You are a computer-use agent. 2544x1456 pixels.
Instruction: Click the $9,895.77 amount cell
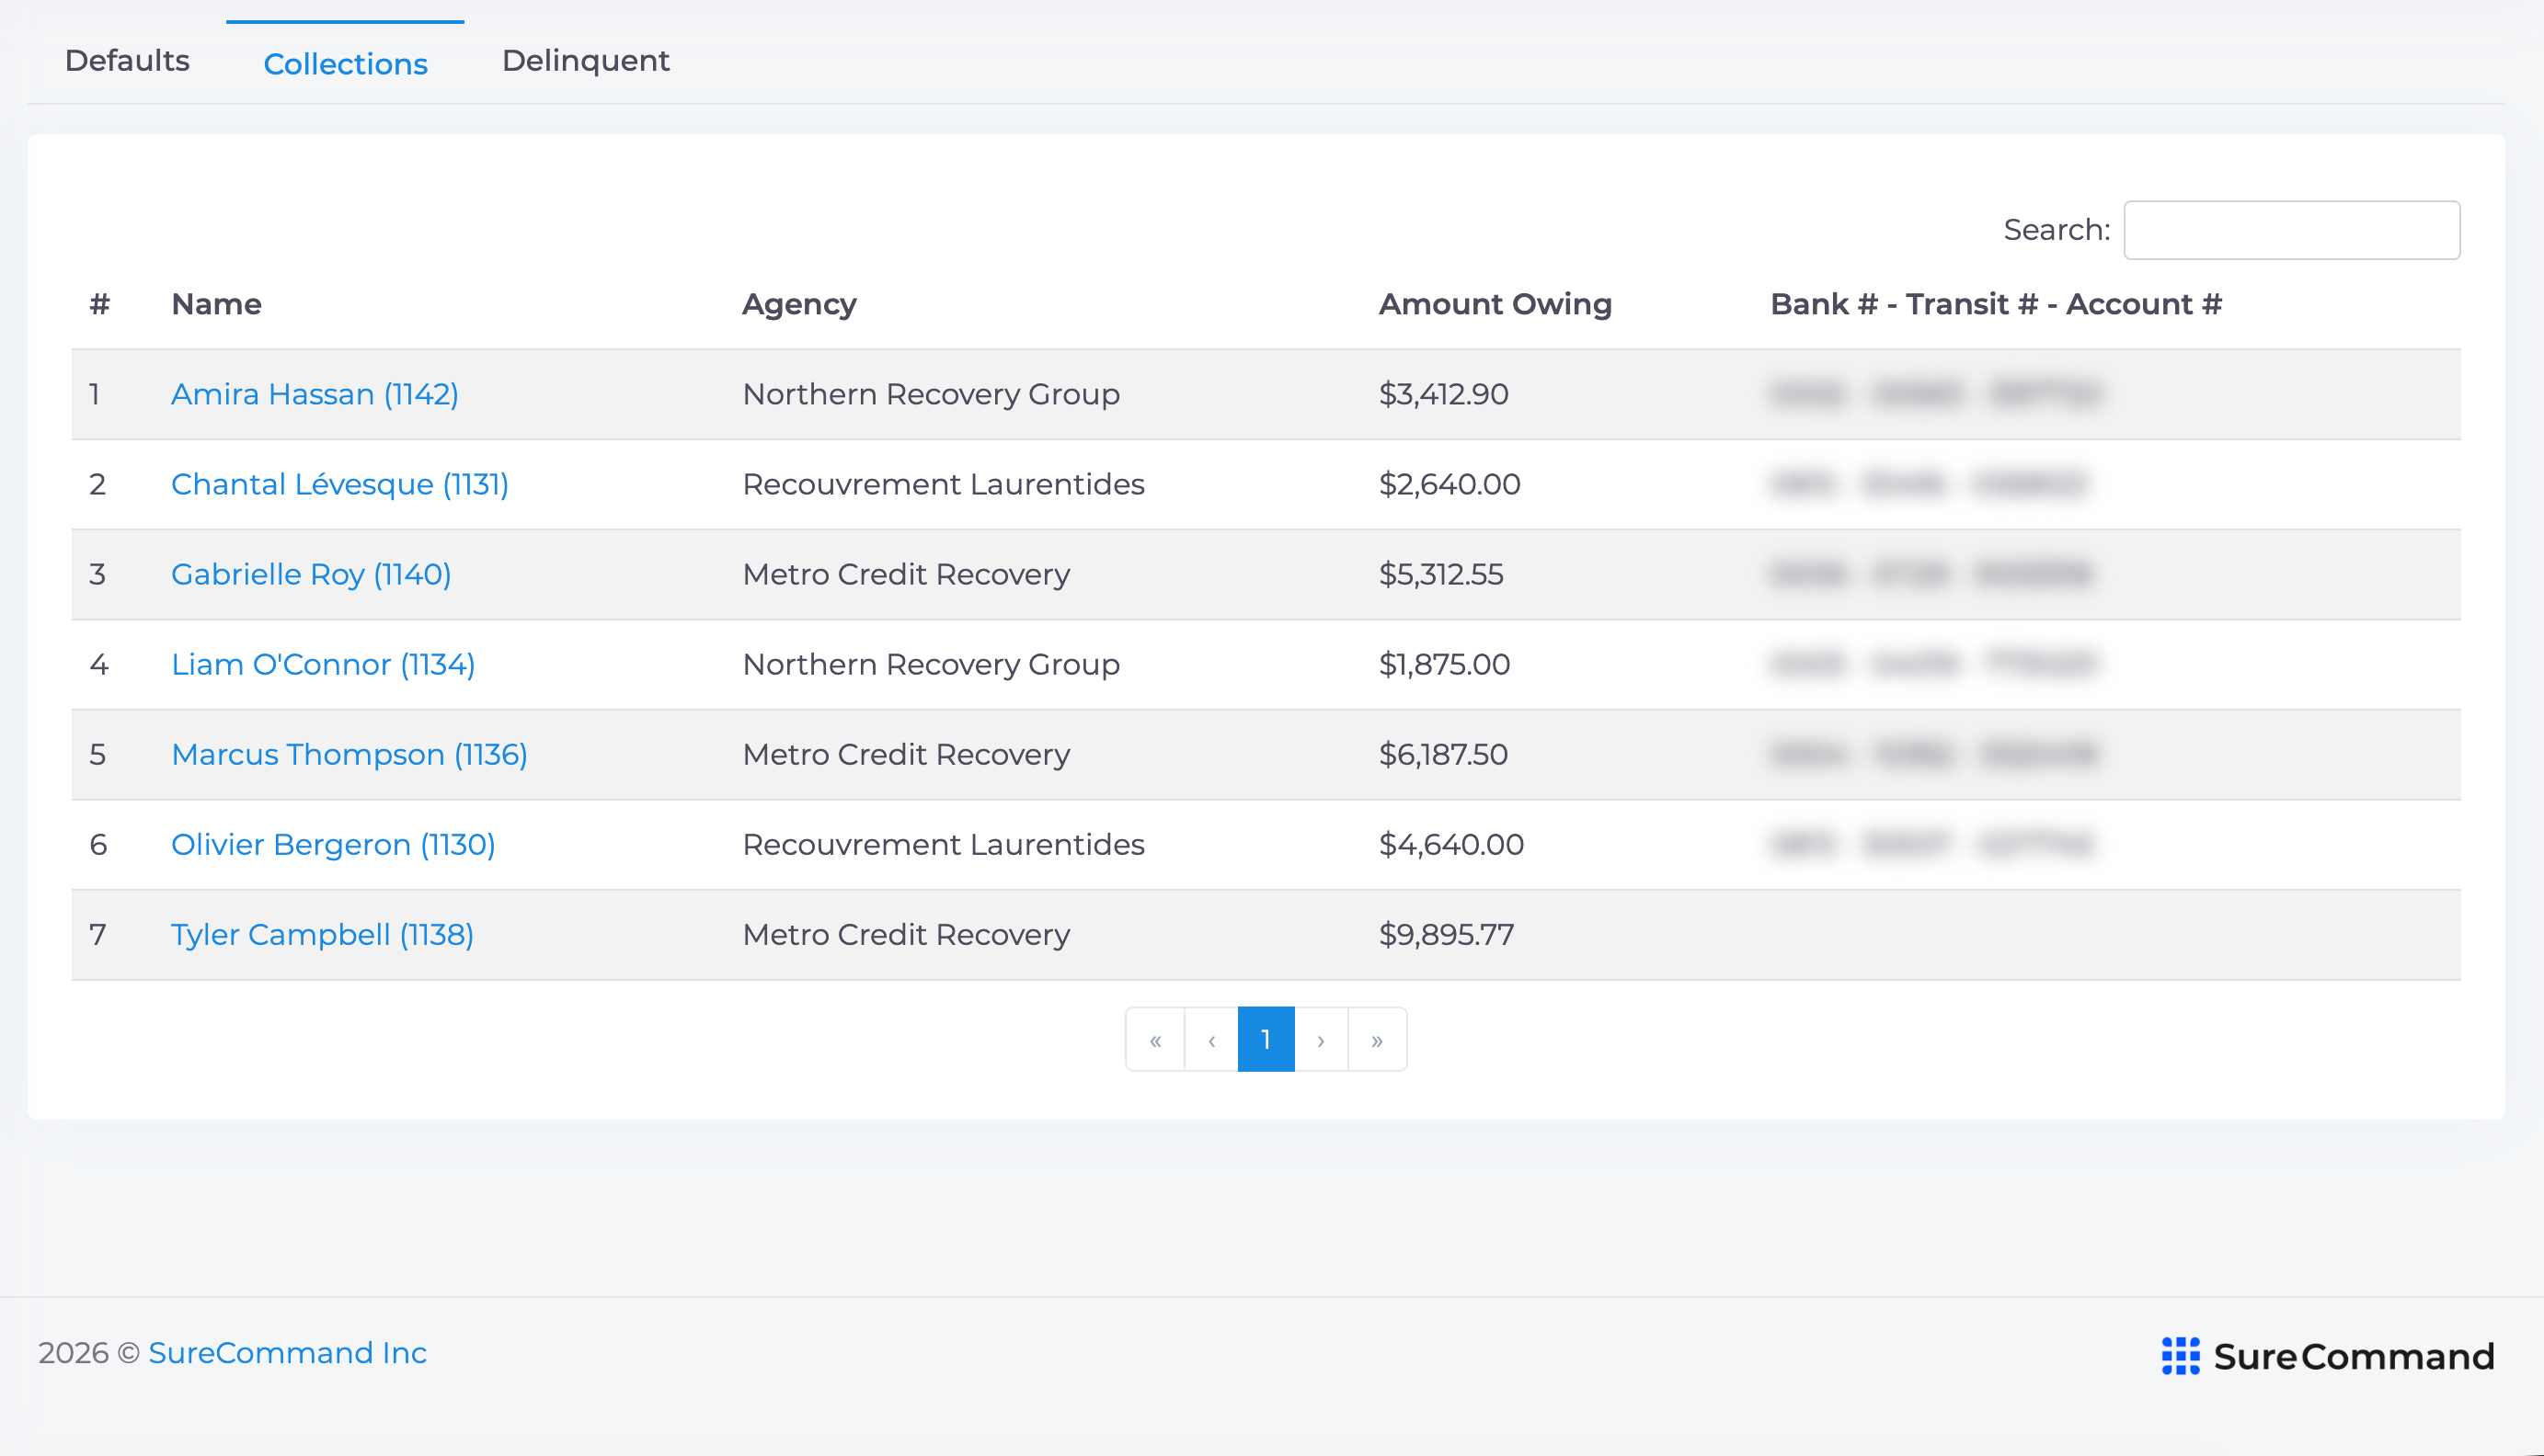(x=1447, y=934)
